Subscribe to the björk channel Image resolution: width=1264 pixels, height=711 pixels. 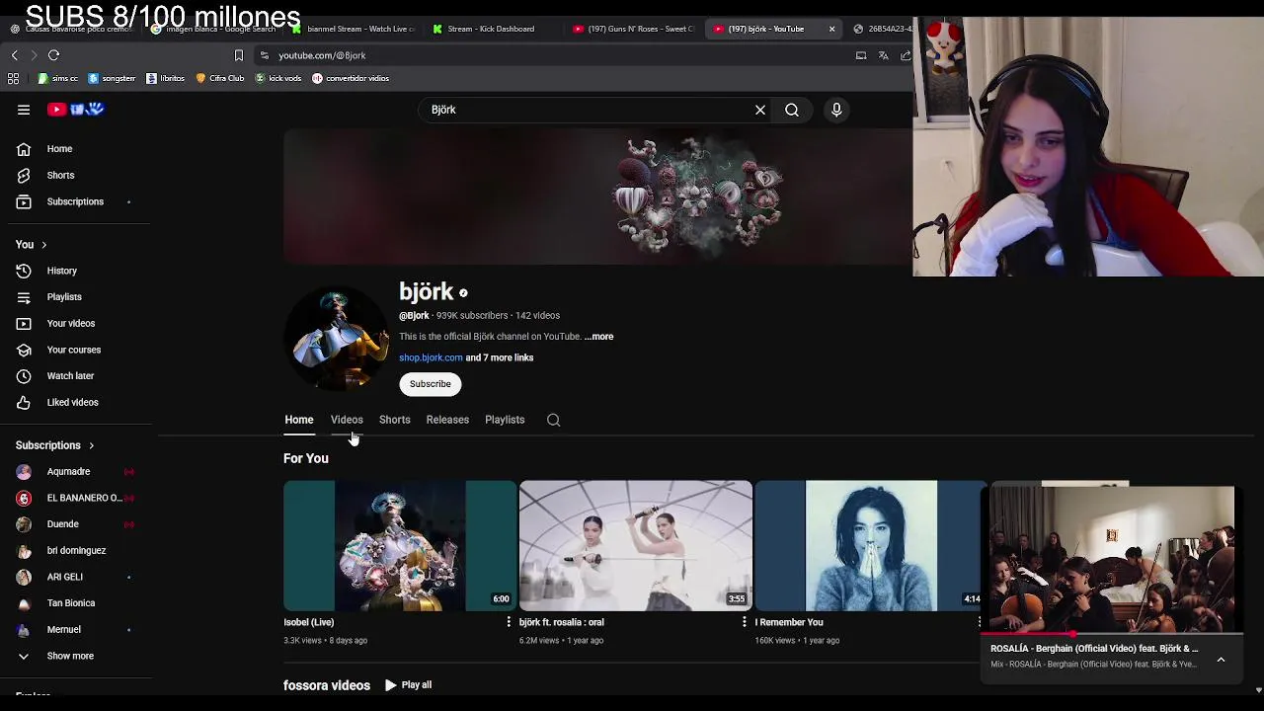[430, 384]
